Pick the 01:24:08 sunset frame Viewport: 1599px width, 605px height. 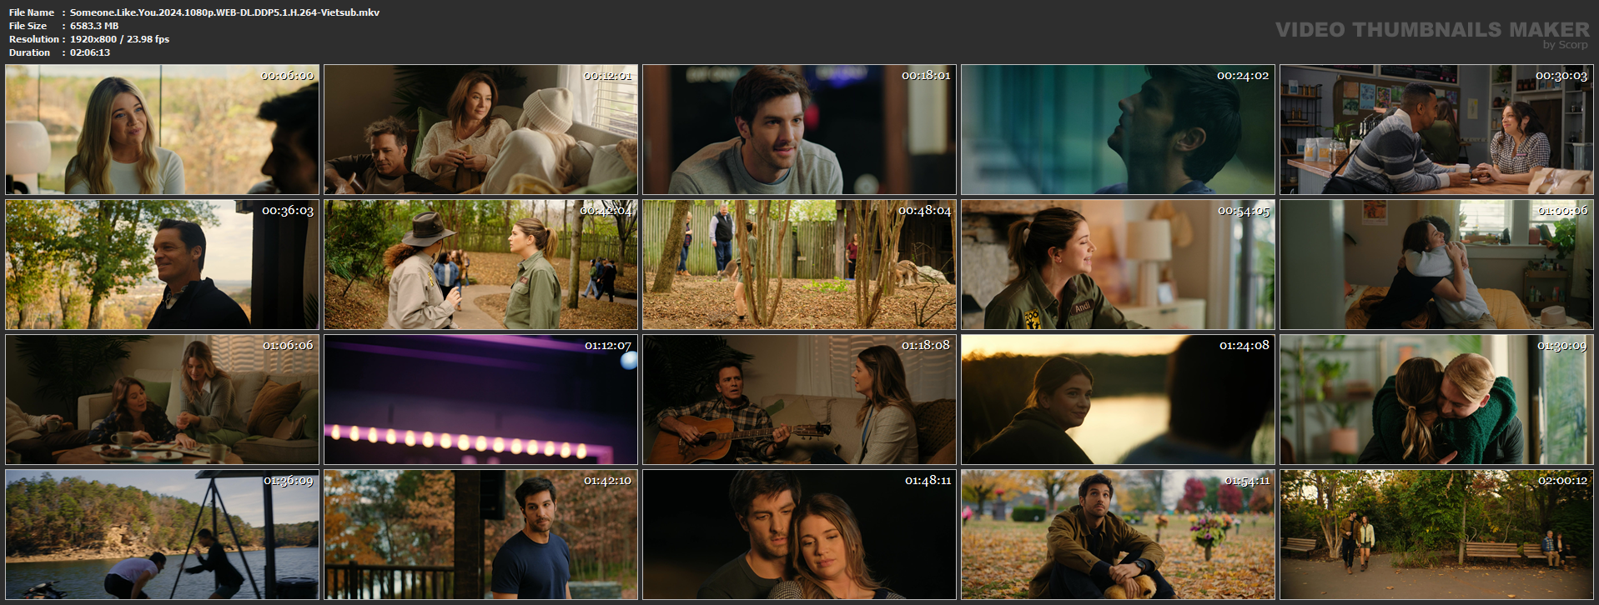pos(1118,399)
